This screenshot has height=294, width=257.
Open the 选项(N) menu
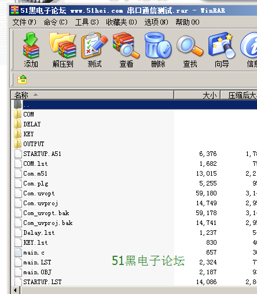point(156,22)
